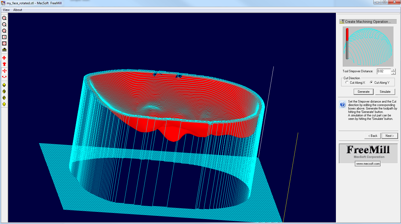Choose the second yellow cube view icon
This screenshot has width=401, height=224.
(x=4, y=91)
